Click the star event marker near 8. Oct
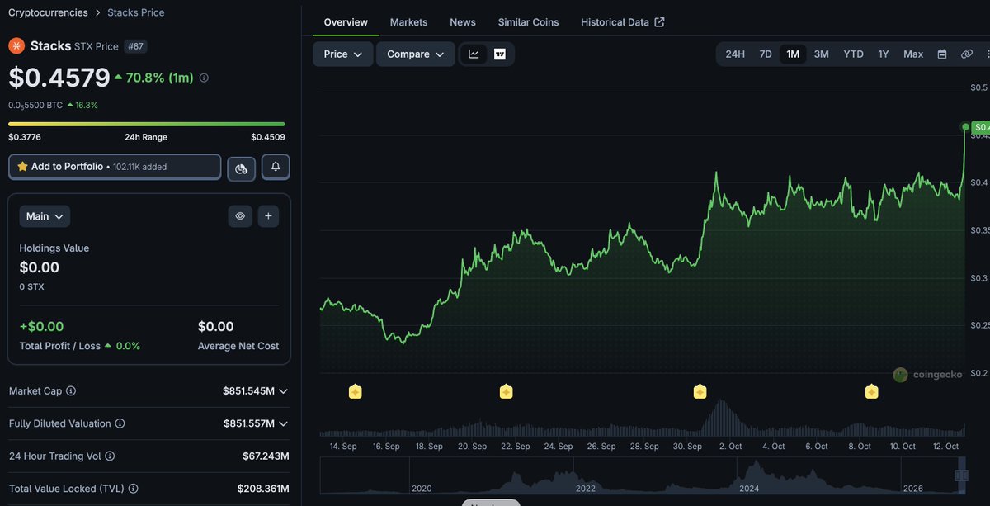Screen dimensions: 990x506 871,391
